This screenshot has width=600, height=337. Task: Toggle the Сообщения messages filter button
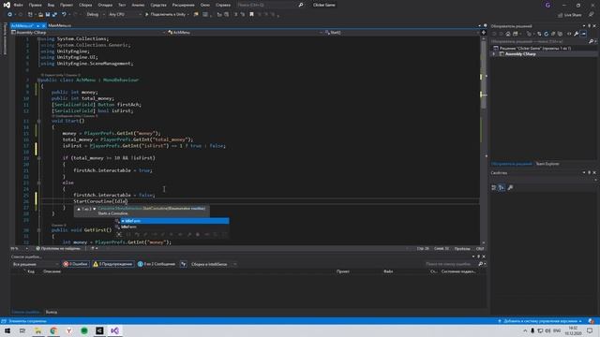[157, 264]
